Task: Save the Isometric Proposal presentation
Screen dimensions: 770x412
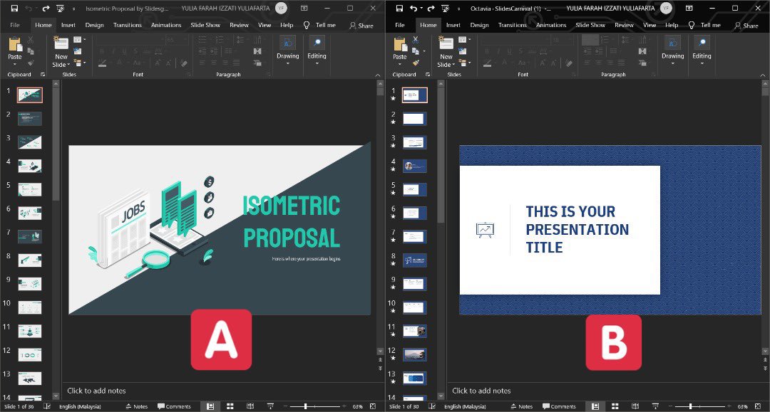Action: point(14,9)
